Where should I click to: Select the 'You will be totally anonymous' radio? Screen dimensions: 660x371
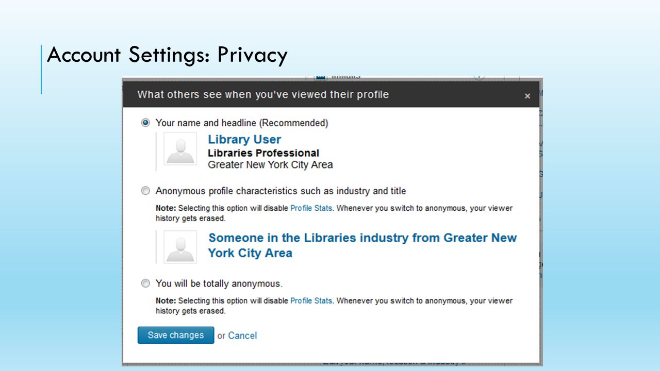(145, 283)
